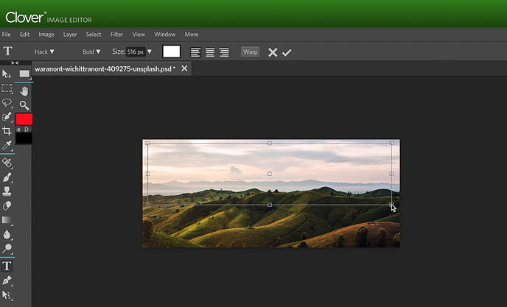
Task: Select the Lasso tool
Action: [7, 103]
